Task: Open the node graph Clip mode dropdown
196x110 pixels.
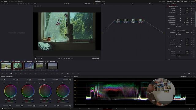Action: point(150,4)
